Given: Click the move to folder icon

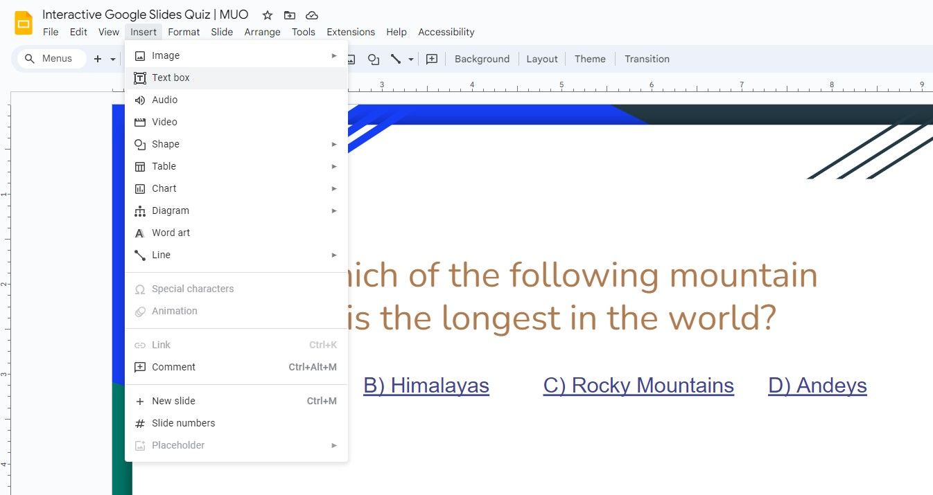Looking at the screenshot, I should (290, 15).
